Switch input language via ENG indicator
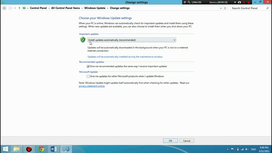 253,149
